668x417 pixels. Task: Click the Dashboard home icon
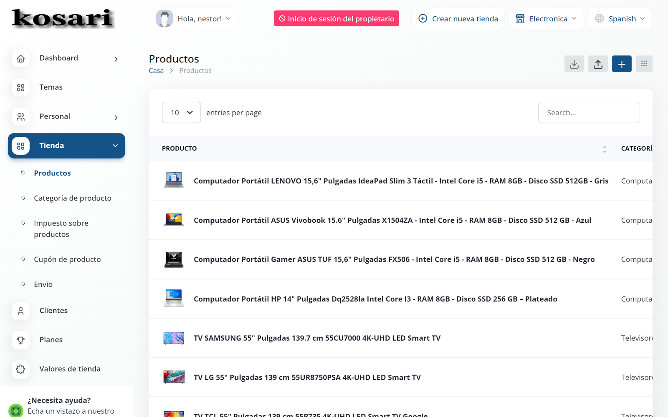point(20,58)
